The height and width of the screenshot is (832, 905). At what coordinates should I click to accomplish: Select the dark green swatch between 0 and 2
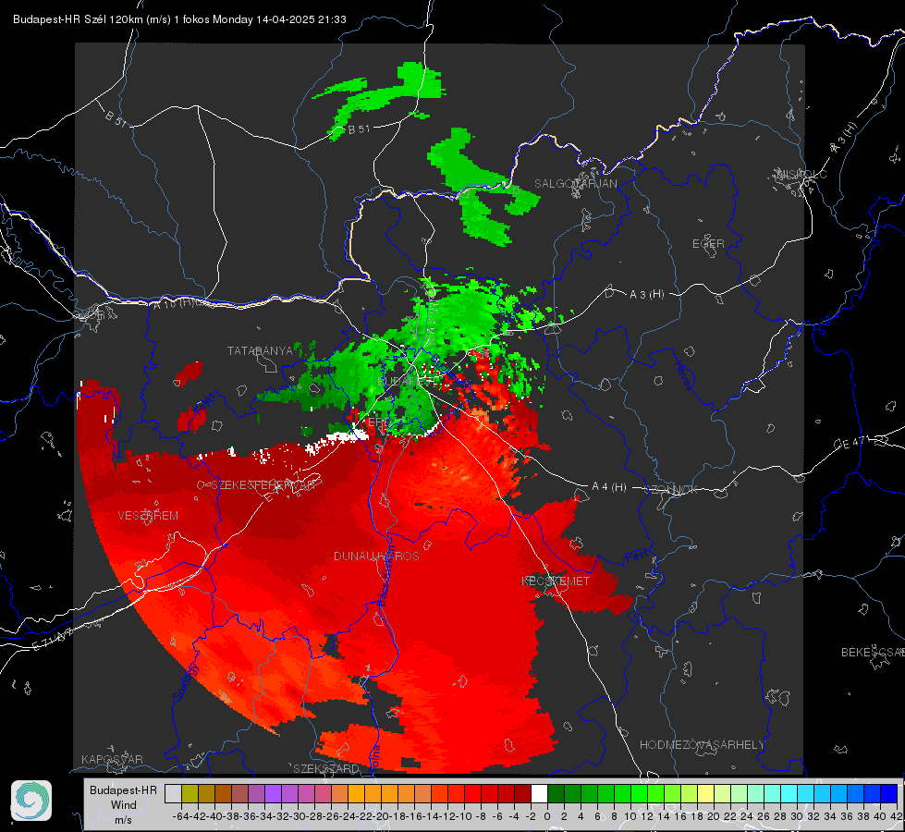pos(556,793)
